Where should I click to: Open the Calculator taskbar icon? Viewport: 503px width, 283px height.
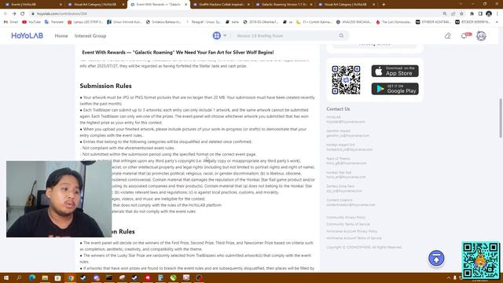[160, 277]
